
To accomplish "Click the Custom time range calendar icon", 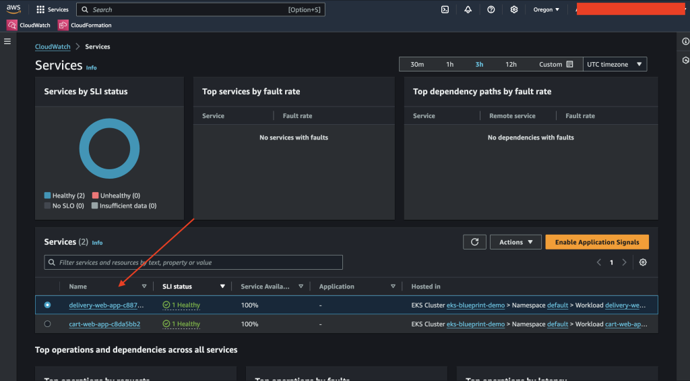I will (x=570, y=64).
